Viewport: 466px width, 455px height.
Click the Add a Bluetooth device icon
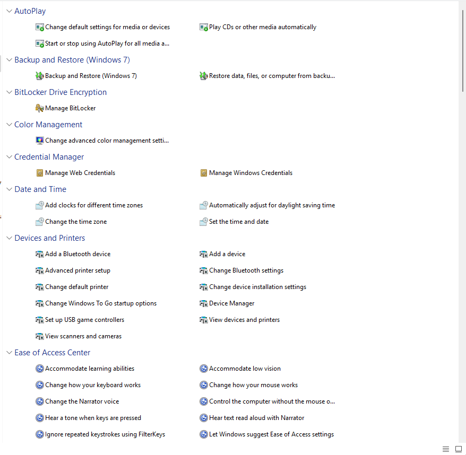[39, 254]
